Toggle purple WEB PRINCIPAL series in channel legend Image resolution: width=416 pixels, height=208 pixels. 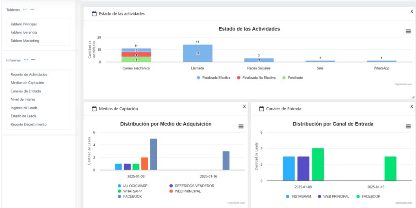[333, 197]
